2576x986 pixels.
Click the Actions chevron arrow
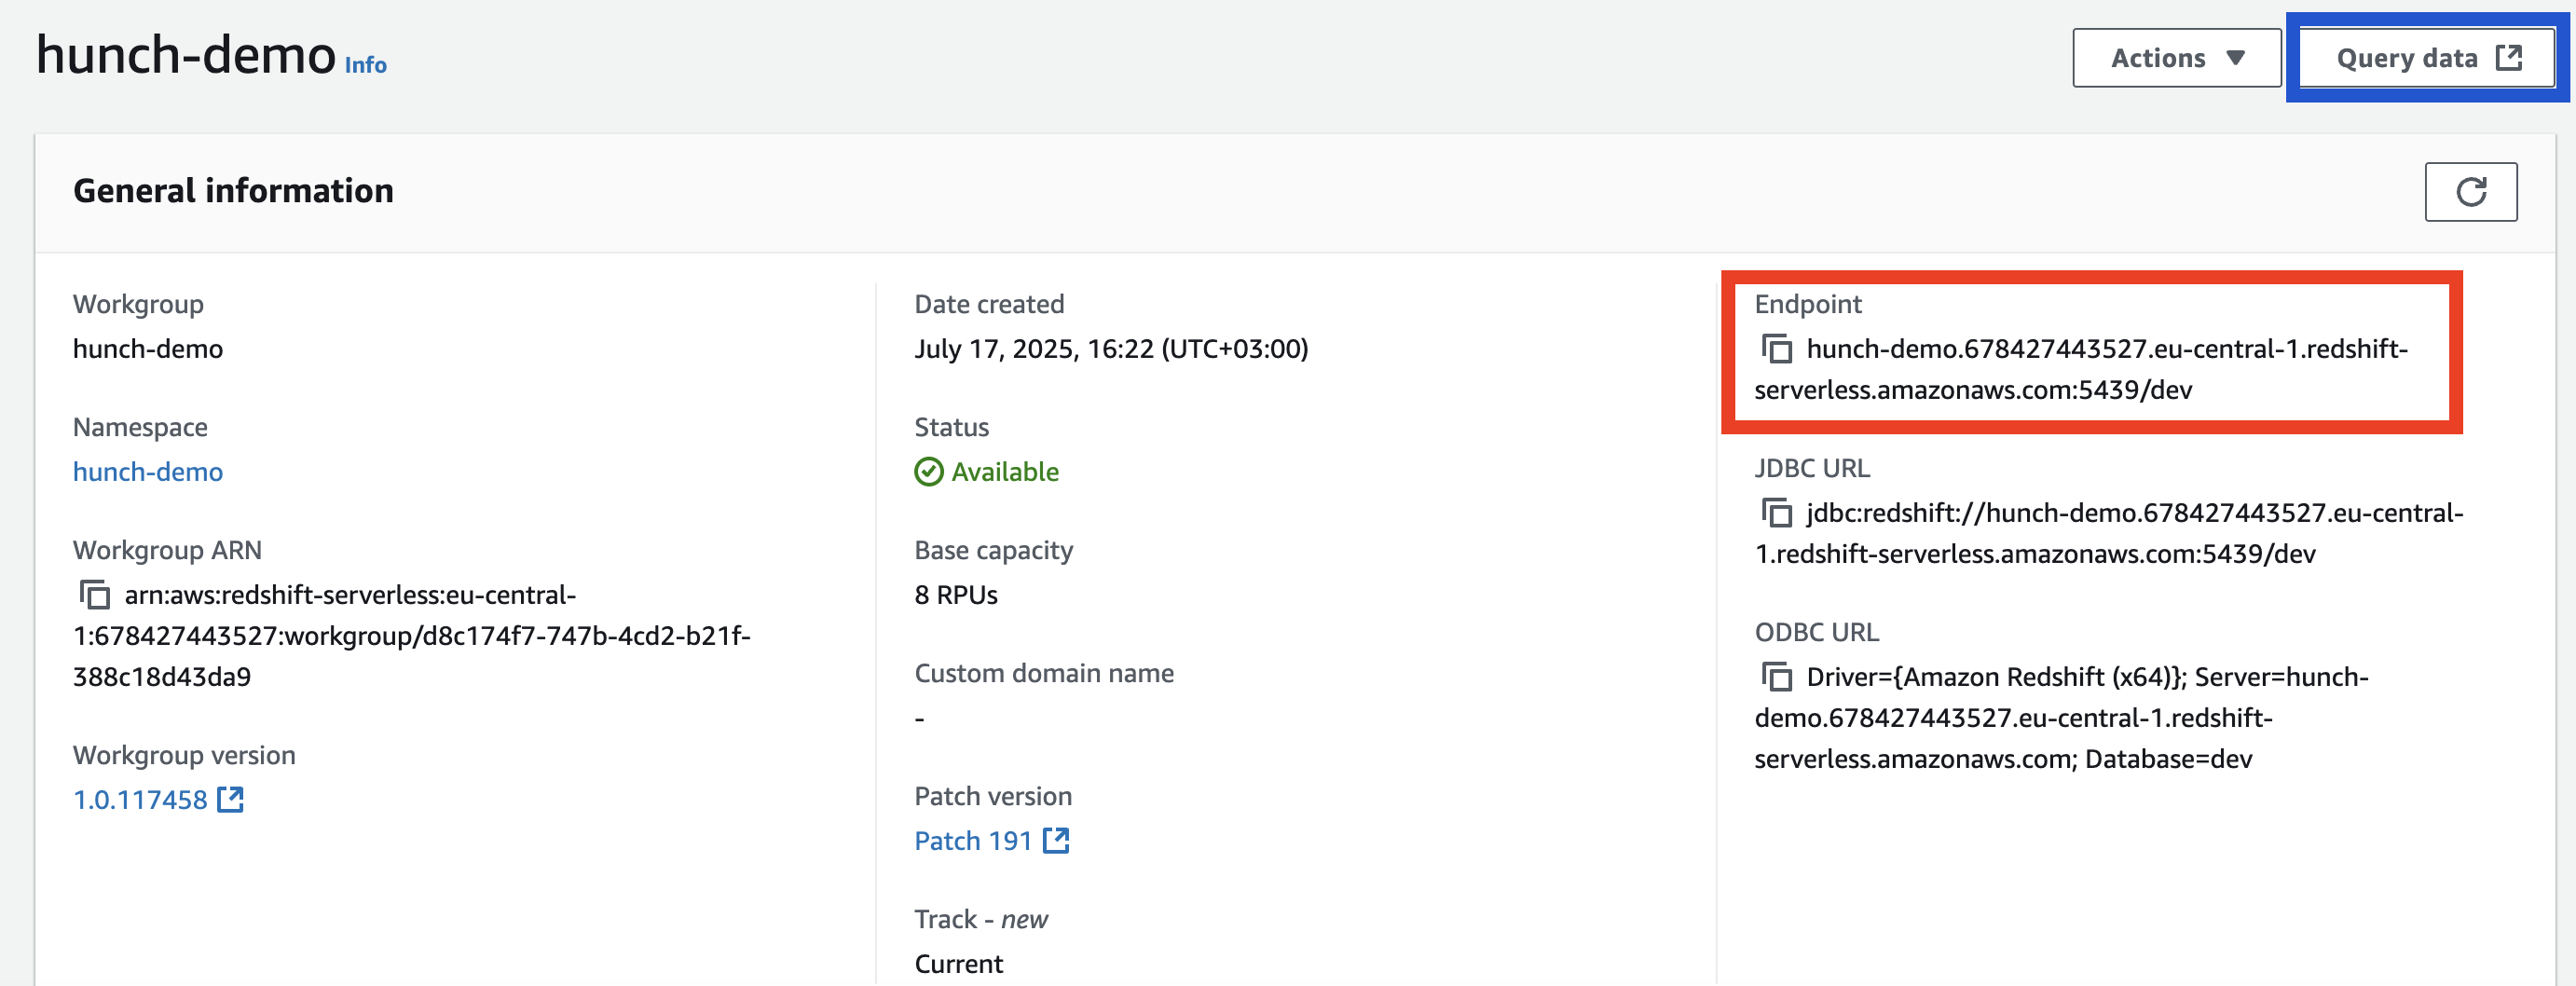pyautogui.click(x=2238, y=57)
